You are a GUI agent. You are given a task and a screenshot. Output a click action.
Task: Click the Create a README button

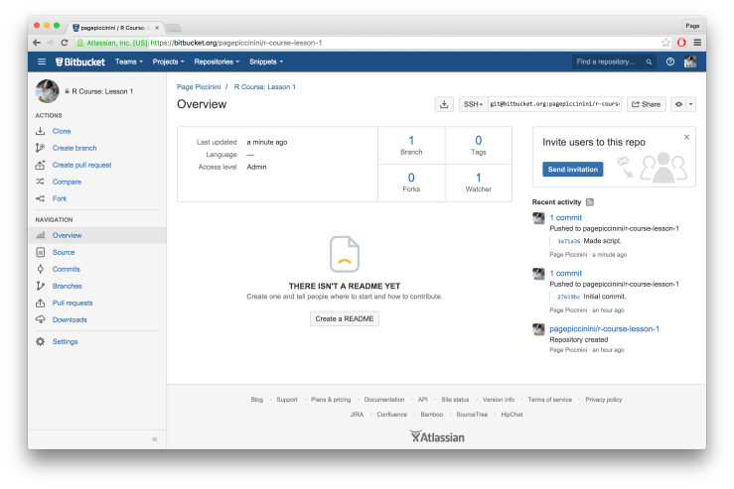[345, 318]
